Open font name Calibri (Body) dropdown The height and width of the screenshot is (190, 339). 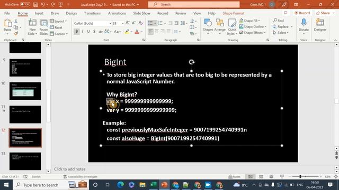(110, 23)
